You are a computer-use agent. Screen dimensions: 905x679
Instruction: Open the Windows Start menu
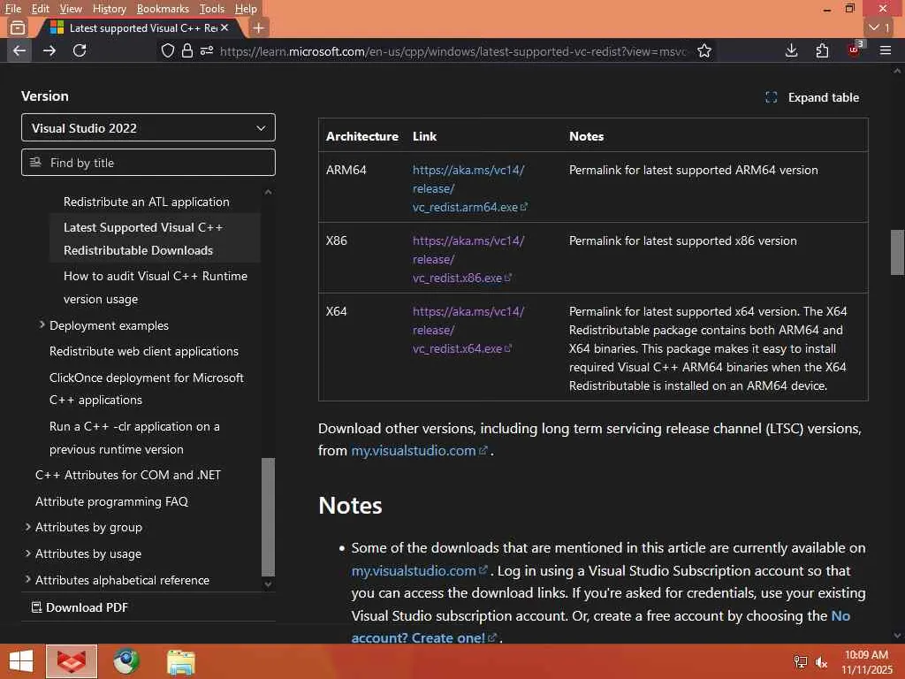tap(21, 661)
